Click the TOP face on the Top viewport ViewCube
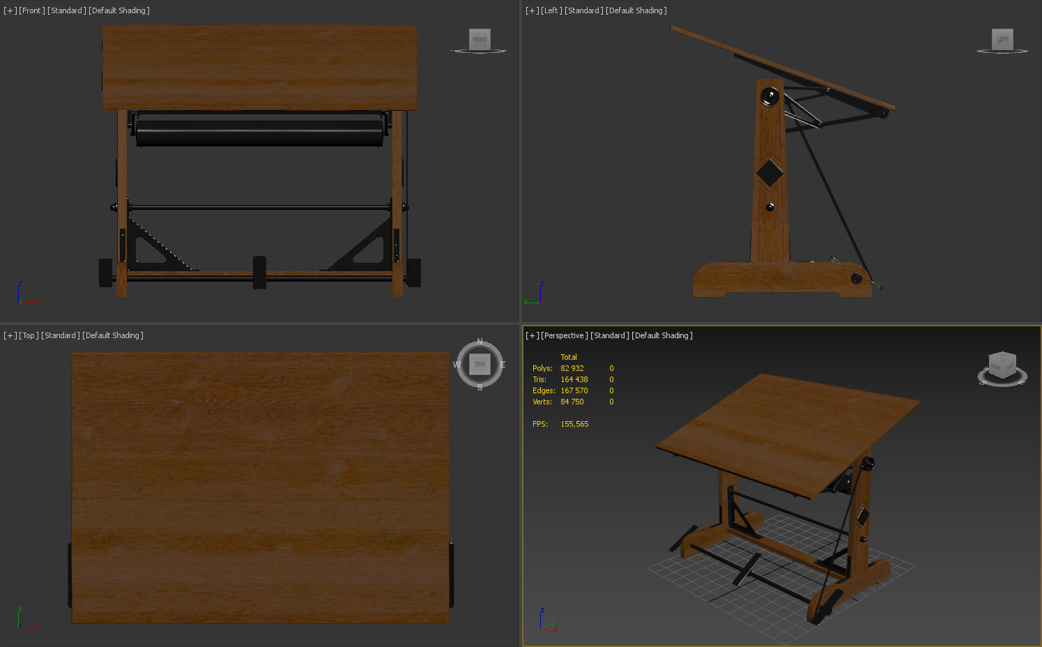 pos(480,363)
